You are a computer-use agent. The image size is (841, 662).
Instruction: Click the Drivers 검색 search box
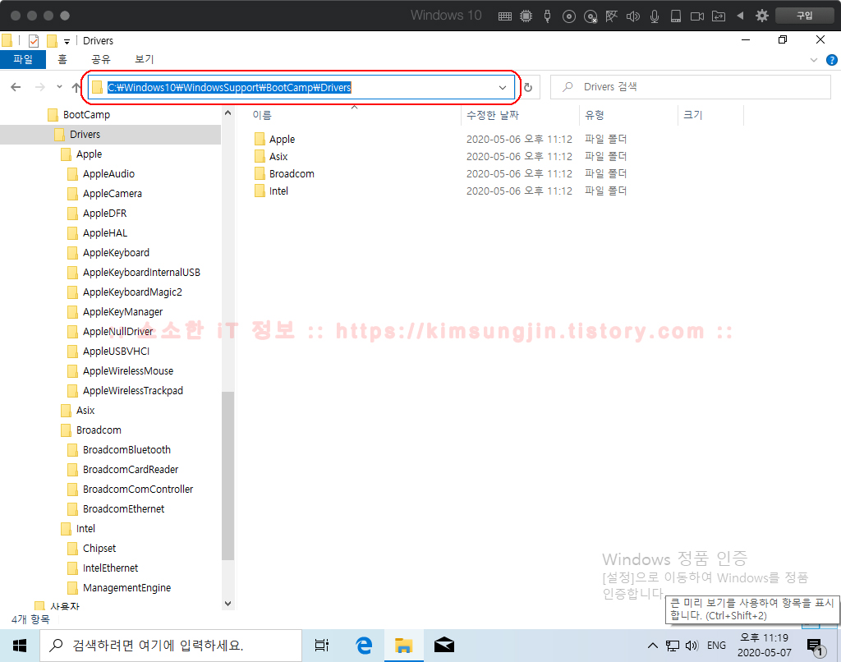click(690, 87)
